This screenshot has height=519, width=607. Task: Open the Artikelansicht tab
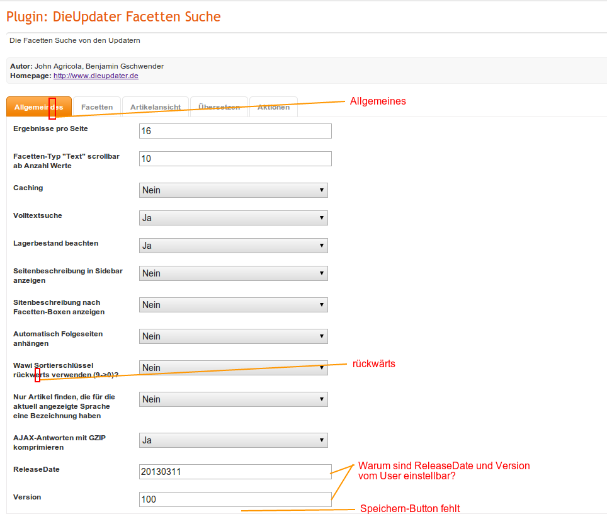(x=156, y=107)
